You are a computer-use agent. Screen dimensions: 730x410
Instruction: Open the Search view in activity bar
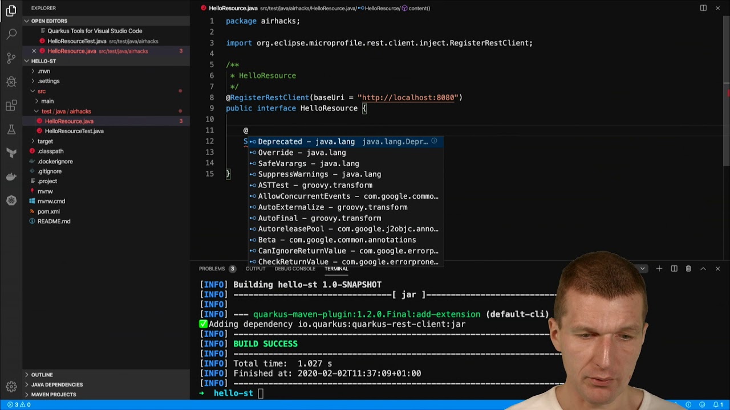[11, 34]
